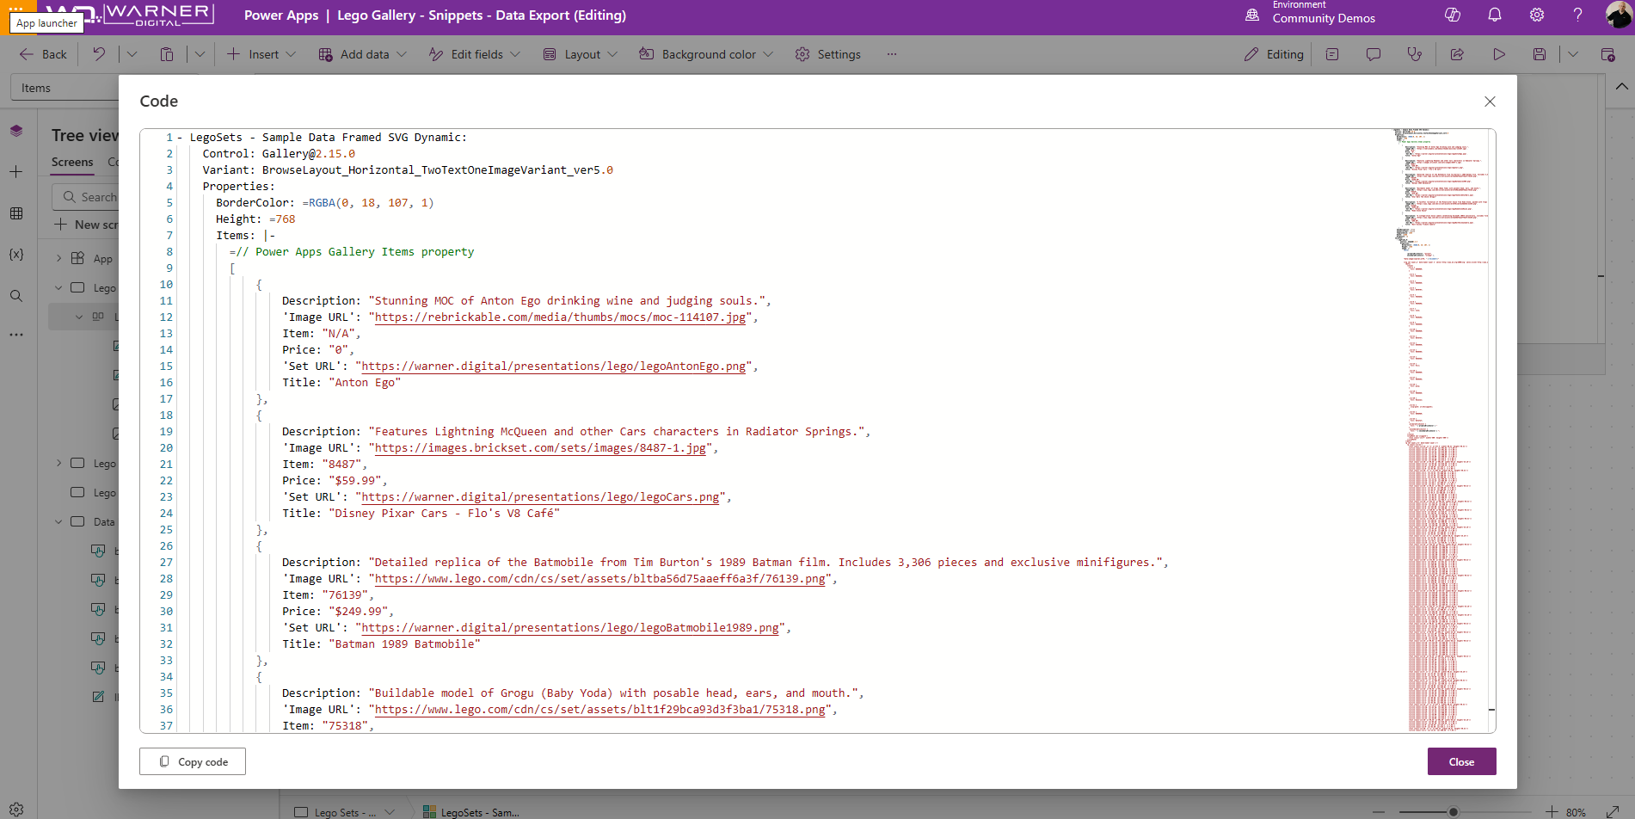Open the Save options dropdown arrow
Image resolution: width=1635 pixels, height=819 pixels.
[x=1573, y=54]
